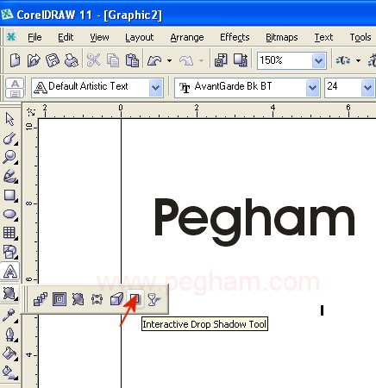This screenshot has width=376, height=388.
Task: Expand the 150% zoom level dropdown
Action: click(318, 60)
